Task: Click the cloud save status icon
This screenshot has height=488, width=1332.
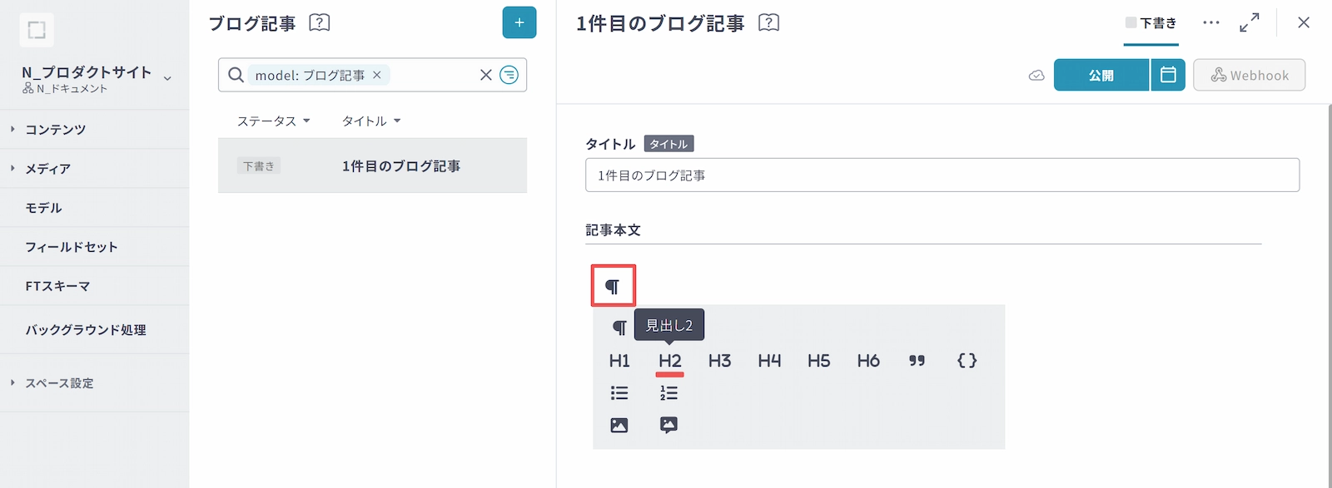Action: point(1036,76)
